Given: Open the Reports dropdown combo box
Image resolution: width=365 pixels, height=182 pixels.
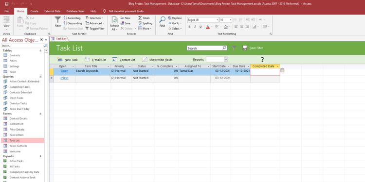Looking at the screenshot, I should (217, 59).
